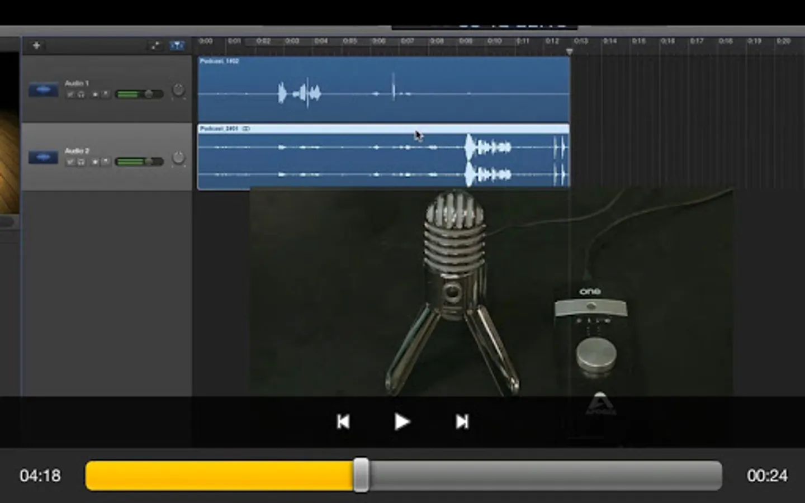This screenshot has height=503, width=805.
Task: Click the add track plus button
Action: (36, 45)
